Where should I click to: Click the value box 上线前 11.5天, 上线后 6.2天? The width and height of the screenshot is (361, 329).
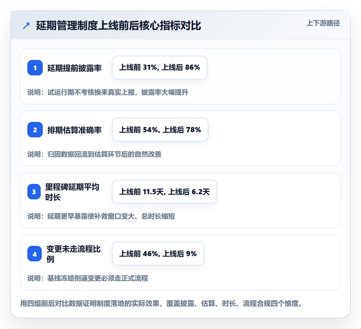pos(165,192)
